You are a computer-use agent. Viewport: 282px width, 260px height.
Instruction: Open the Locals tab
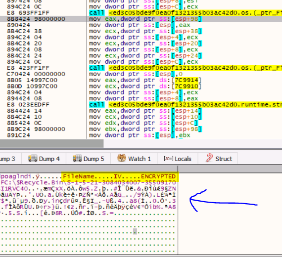pyautogui.click(x=178, y=159)
